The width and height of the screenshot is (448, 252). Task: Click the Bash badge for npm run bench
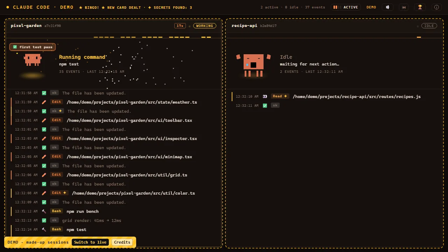56,211
